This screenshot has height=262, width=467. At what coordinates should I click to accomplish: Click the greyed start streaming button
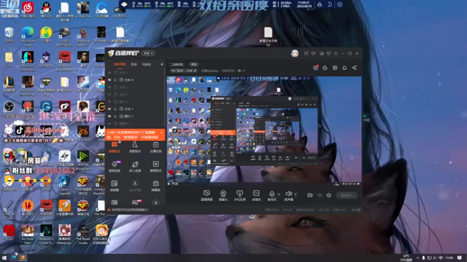click(347, 195)
